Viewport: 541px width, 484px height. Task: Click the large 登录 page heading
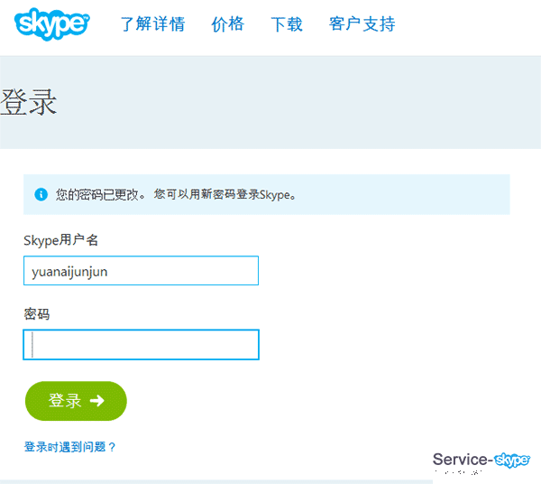[x=29, y=102]
